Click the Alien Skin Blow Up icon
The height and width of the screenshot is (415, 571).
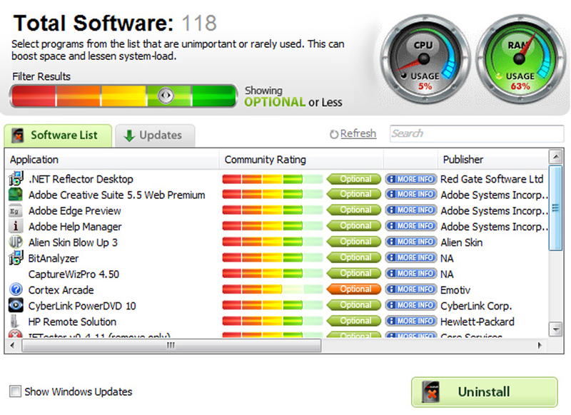pos(16,242)
